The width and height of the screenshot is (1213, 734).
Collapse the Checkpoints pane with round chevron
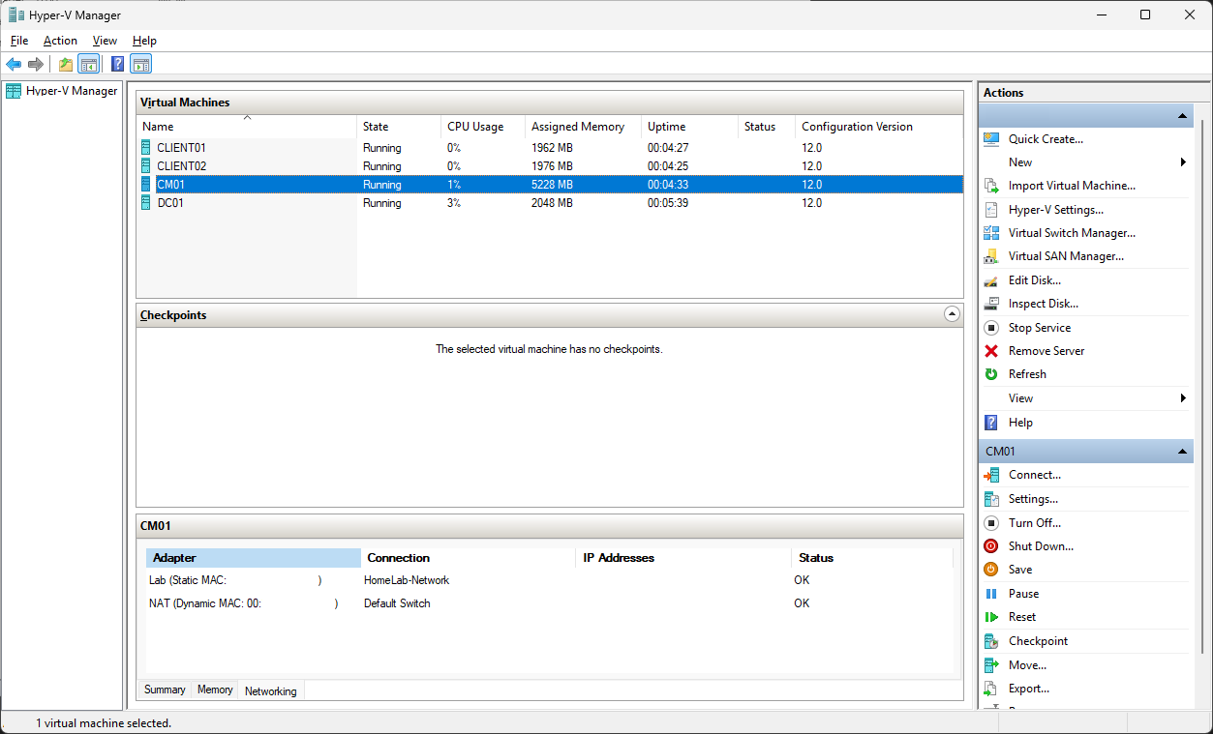coord(952,314)
